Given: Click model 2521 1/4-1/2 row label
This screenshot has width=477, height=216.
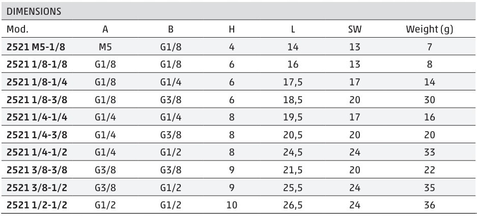Looking at the screenshot, I should click(x=37, y=152).
